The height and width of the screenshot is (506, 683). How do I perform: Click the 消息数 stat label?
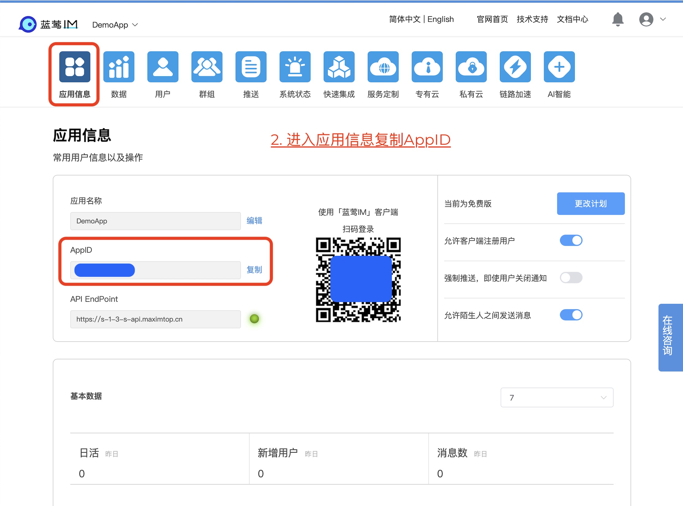(x=452, y=453)
